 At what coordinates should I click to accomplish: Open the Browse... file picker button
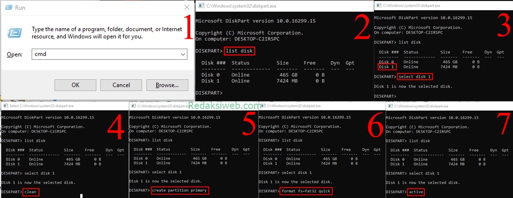[167, 85]
